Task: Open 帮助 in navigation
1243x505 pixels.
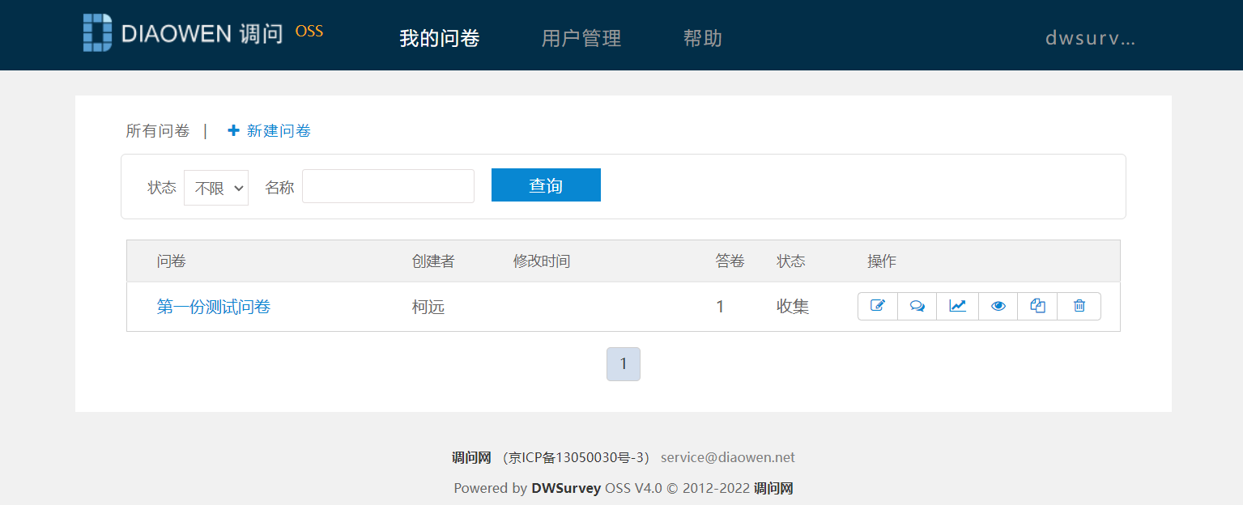Action: coord(703,38)
